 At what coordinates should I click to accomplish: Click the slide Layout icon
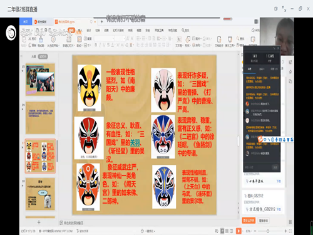80,39
